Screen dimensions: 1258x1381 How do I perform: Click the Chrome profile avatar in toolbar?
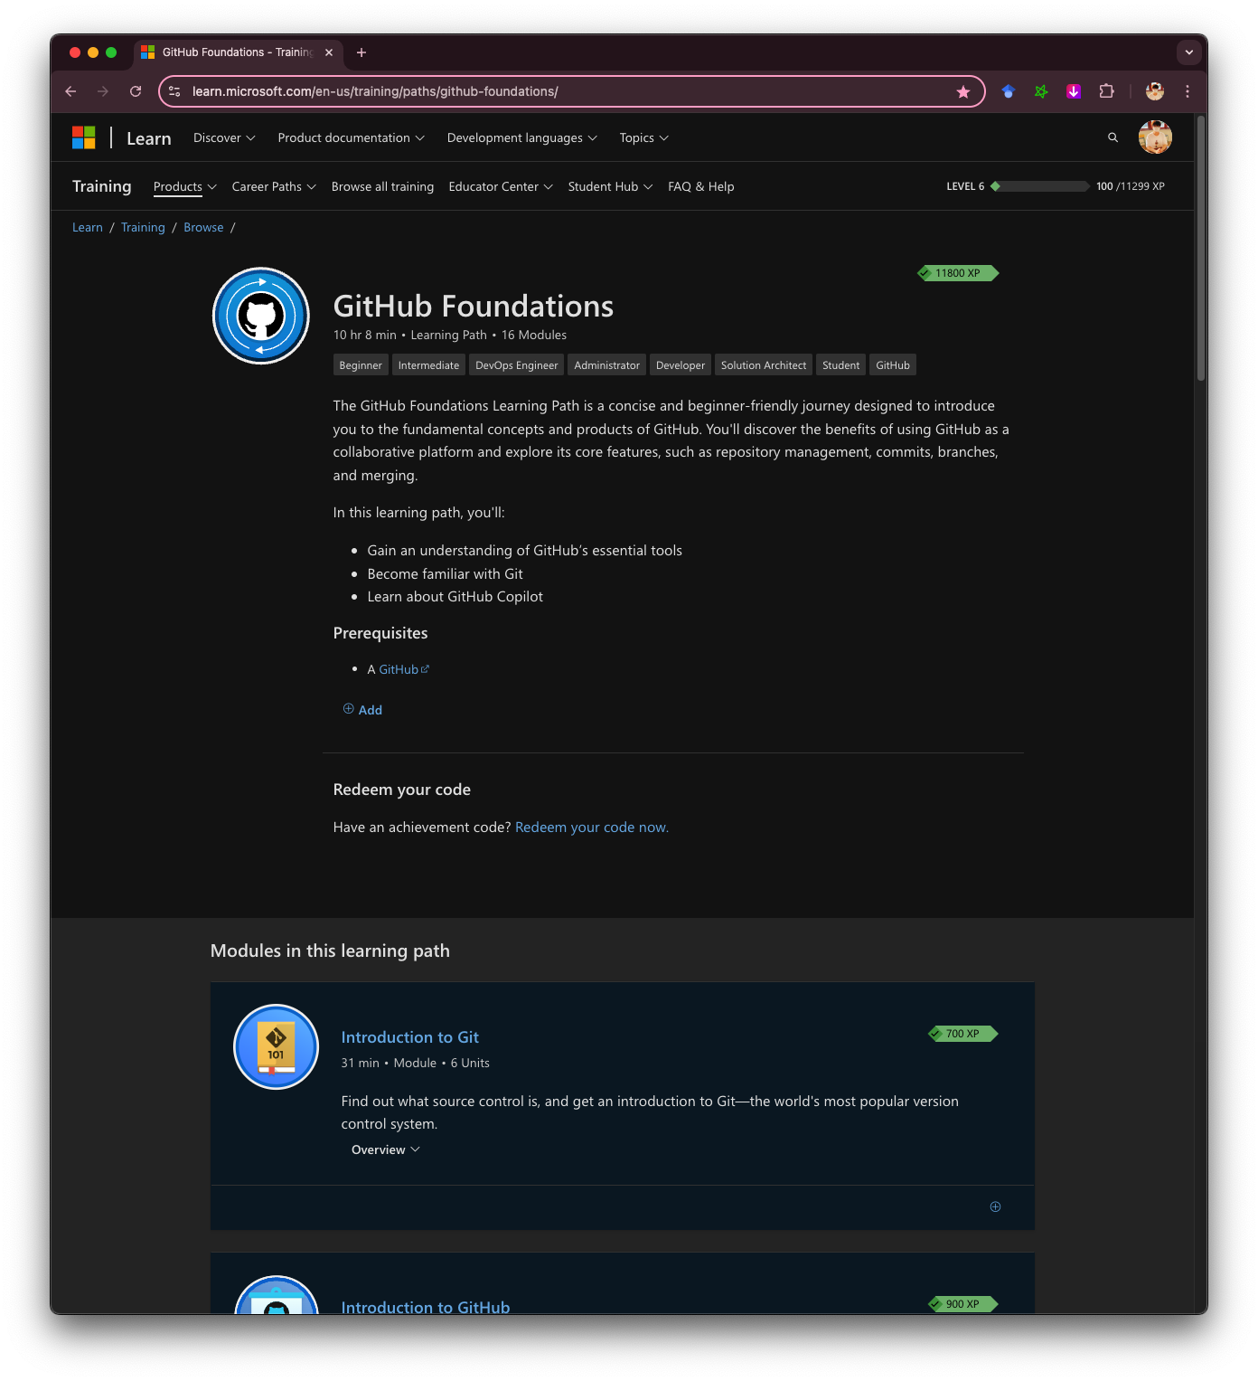[1154, 91]
